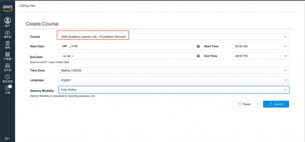
Task: Open the dashboard (儀表板) icon
Action: tap(7, 34)
